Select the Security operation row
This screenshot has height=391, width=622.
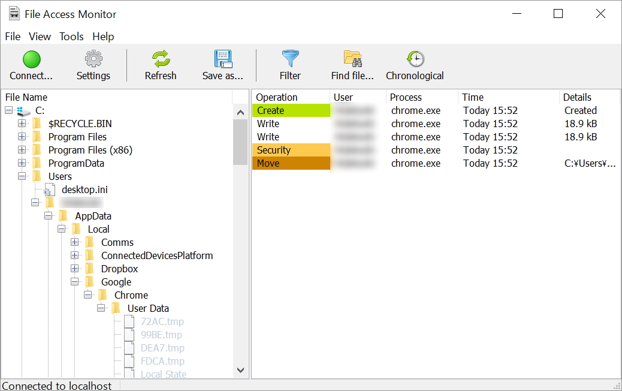pos(282,150)
